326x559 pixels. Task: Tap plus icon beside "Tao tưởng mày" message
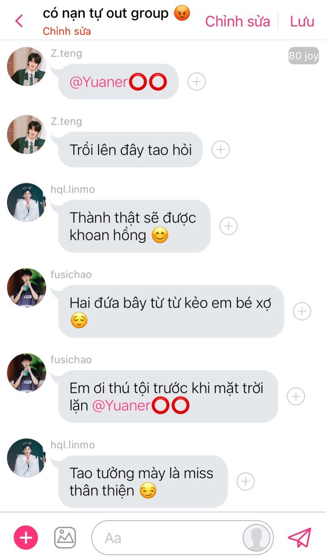point(246,481)
